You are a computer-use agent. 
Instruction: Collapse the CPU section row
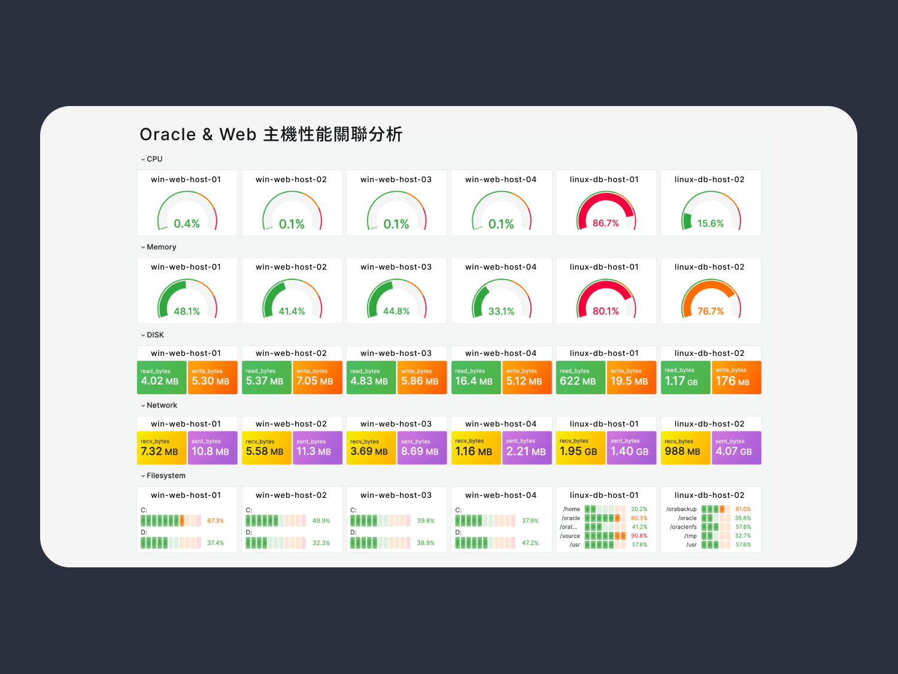tap(151, 159)
